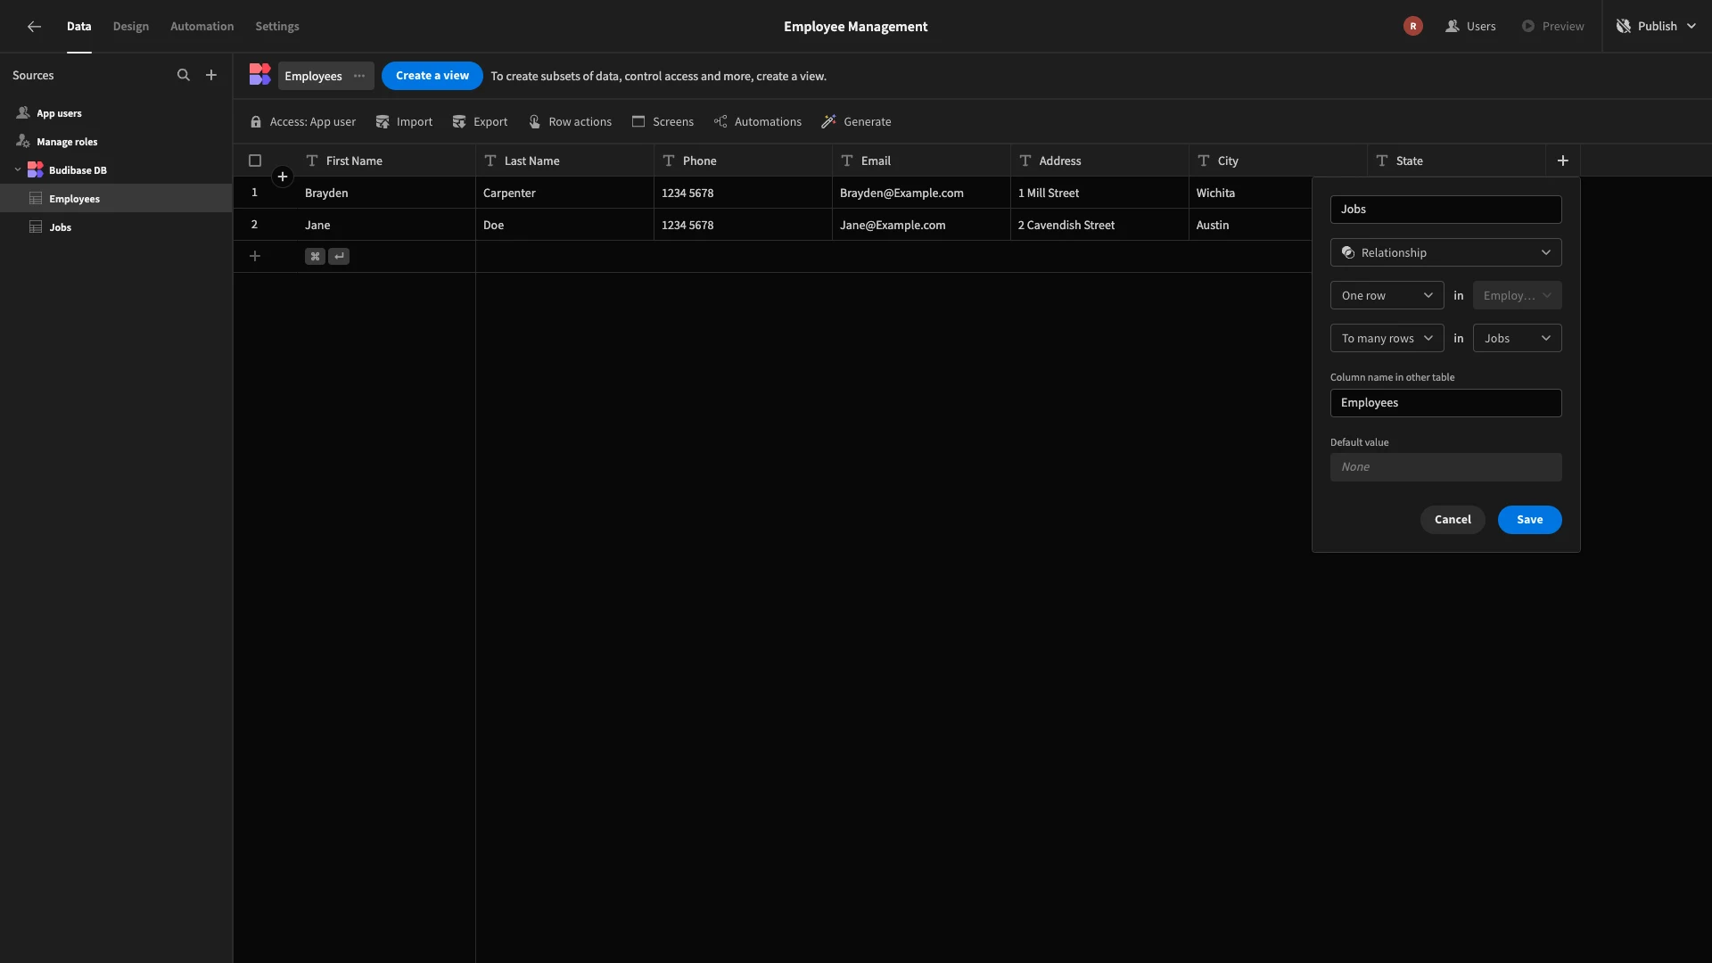Click the Jane@Example.com email cell
1712x963 pixels.
(x=921, y=225)
